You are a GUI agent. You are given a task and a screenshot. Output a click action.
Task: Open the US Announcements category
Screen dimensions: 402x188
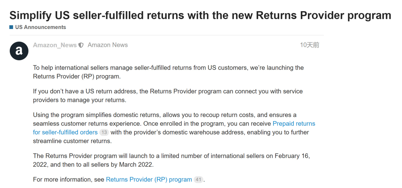tap(40, 27)
